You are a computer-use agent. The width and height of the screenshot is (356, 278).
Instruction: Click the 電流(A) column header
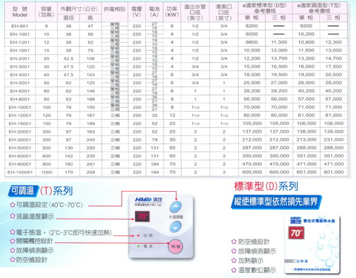(154, 12)
